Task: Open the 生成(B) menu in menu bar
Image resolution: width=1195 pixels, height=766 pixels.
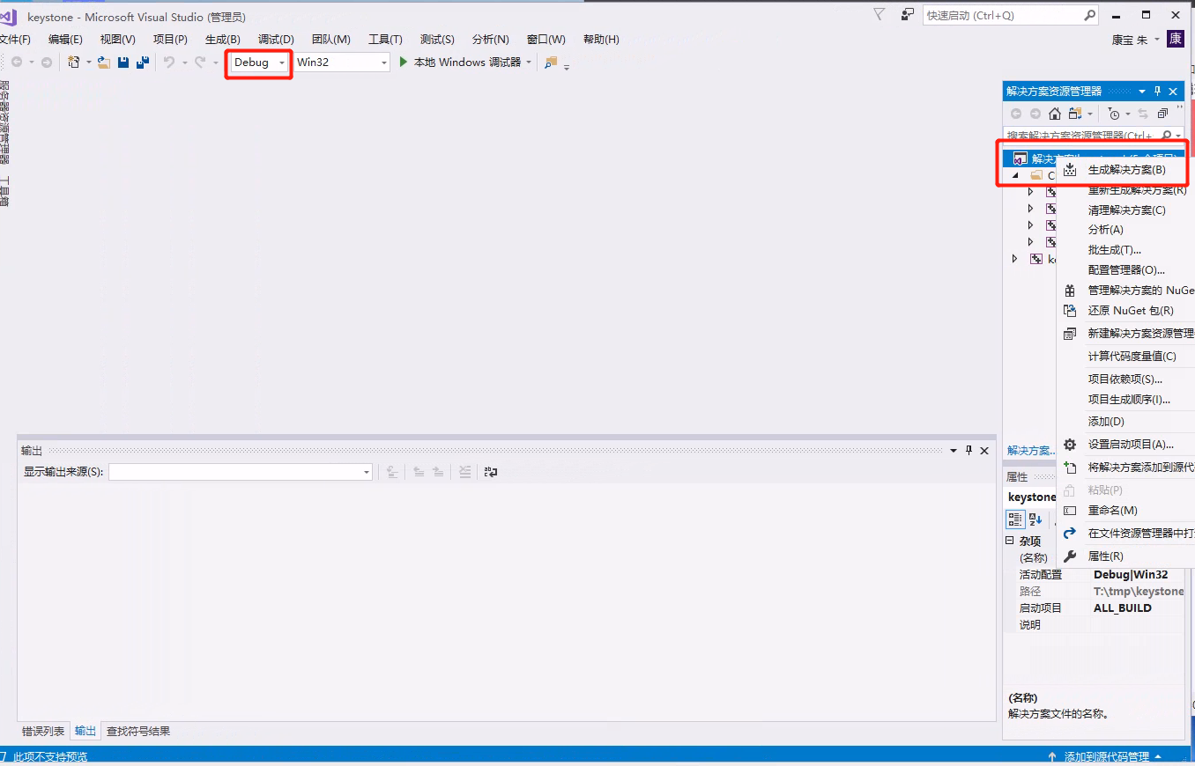Action: pos(223,40)
